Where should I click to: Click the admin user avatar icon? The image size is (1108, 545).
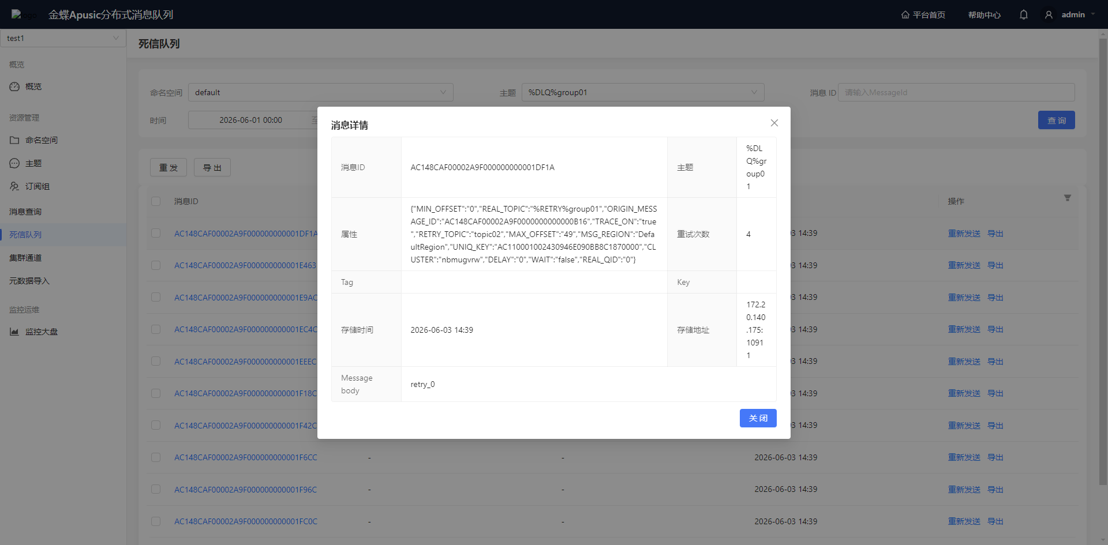[1049, 14]
